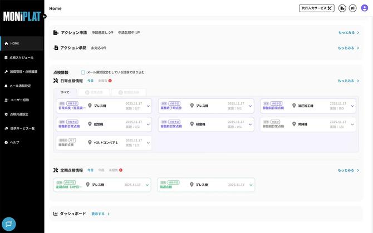This screenshot has height=233, width=373.
Task: Select the すべて tab in daily inspections
Action: click(x=65, y=92)
